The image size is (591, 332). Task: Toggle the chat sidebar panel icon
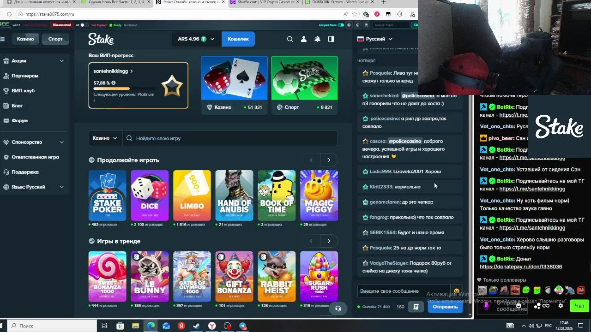(331, 39)
